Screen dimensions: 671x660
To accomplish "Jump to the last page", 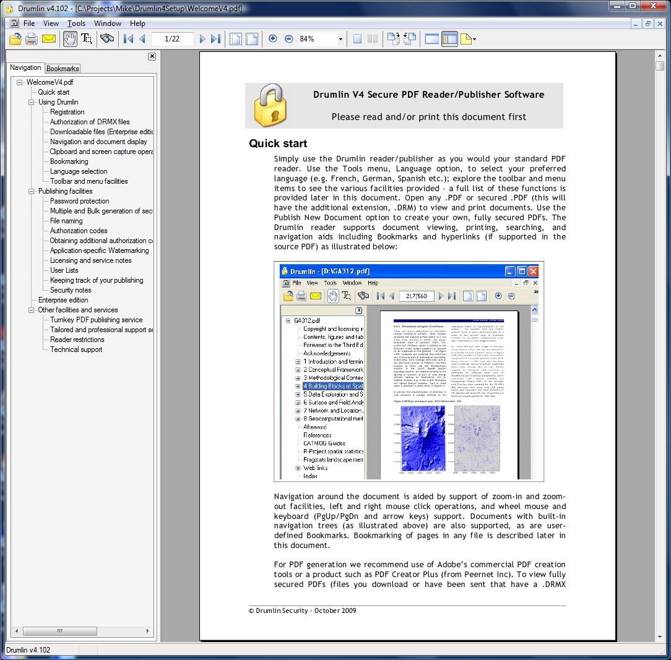I will (215, 39).
